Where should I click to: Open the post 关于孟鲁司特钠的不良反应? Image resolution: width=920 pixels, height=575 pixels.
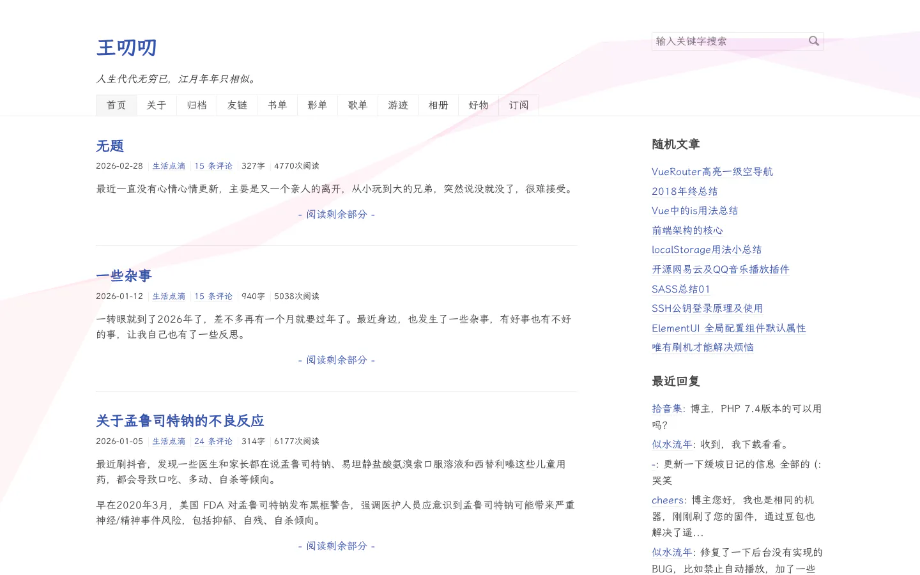tap(180, 421)
